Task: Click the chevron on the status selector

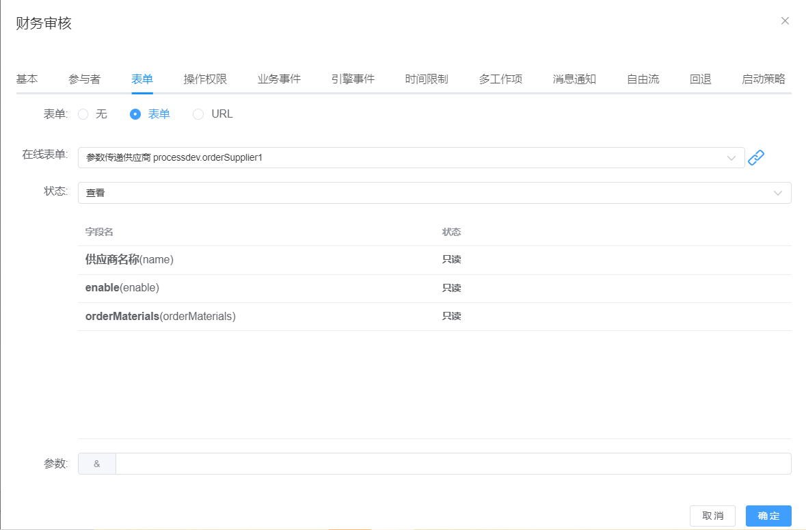Action: [x=777, y=192]
